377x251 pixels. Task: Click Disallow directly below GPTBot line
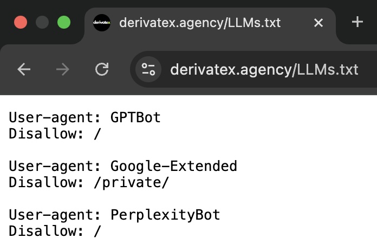[x=44, y=134]
